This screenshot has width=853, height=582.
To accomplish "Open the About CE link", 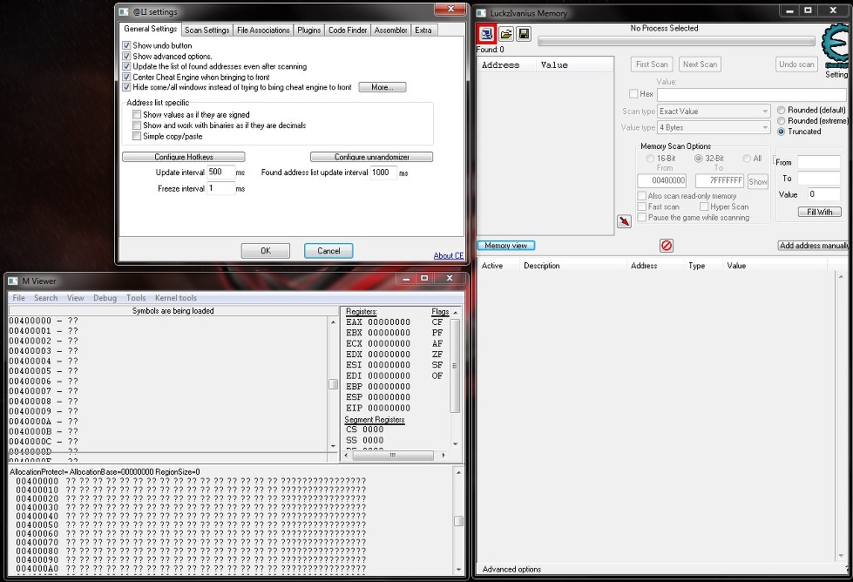I will click(448, 255).
